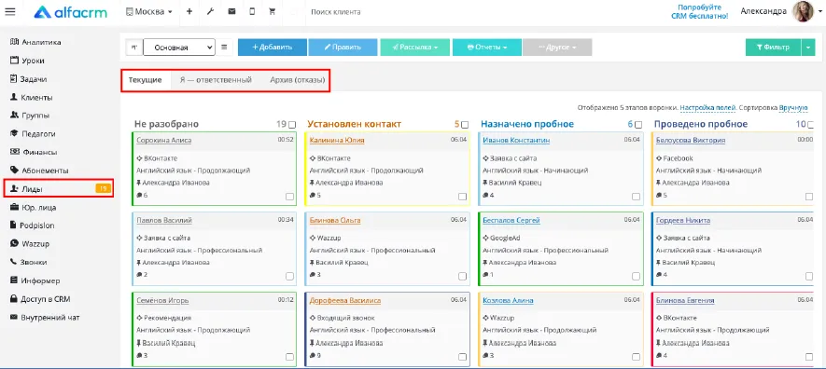Change sorting via Вручную link
Screen dimensions: 826x369
[x=793, y=108]
